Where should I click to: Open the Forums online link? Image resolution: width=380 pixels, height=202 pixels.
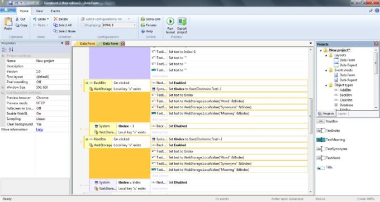[149, 25]
